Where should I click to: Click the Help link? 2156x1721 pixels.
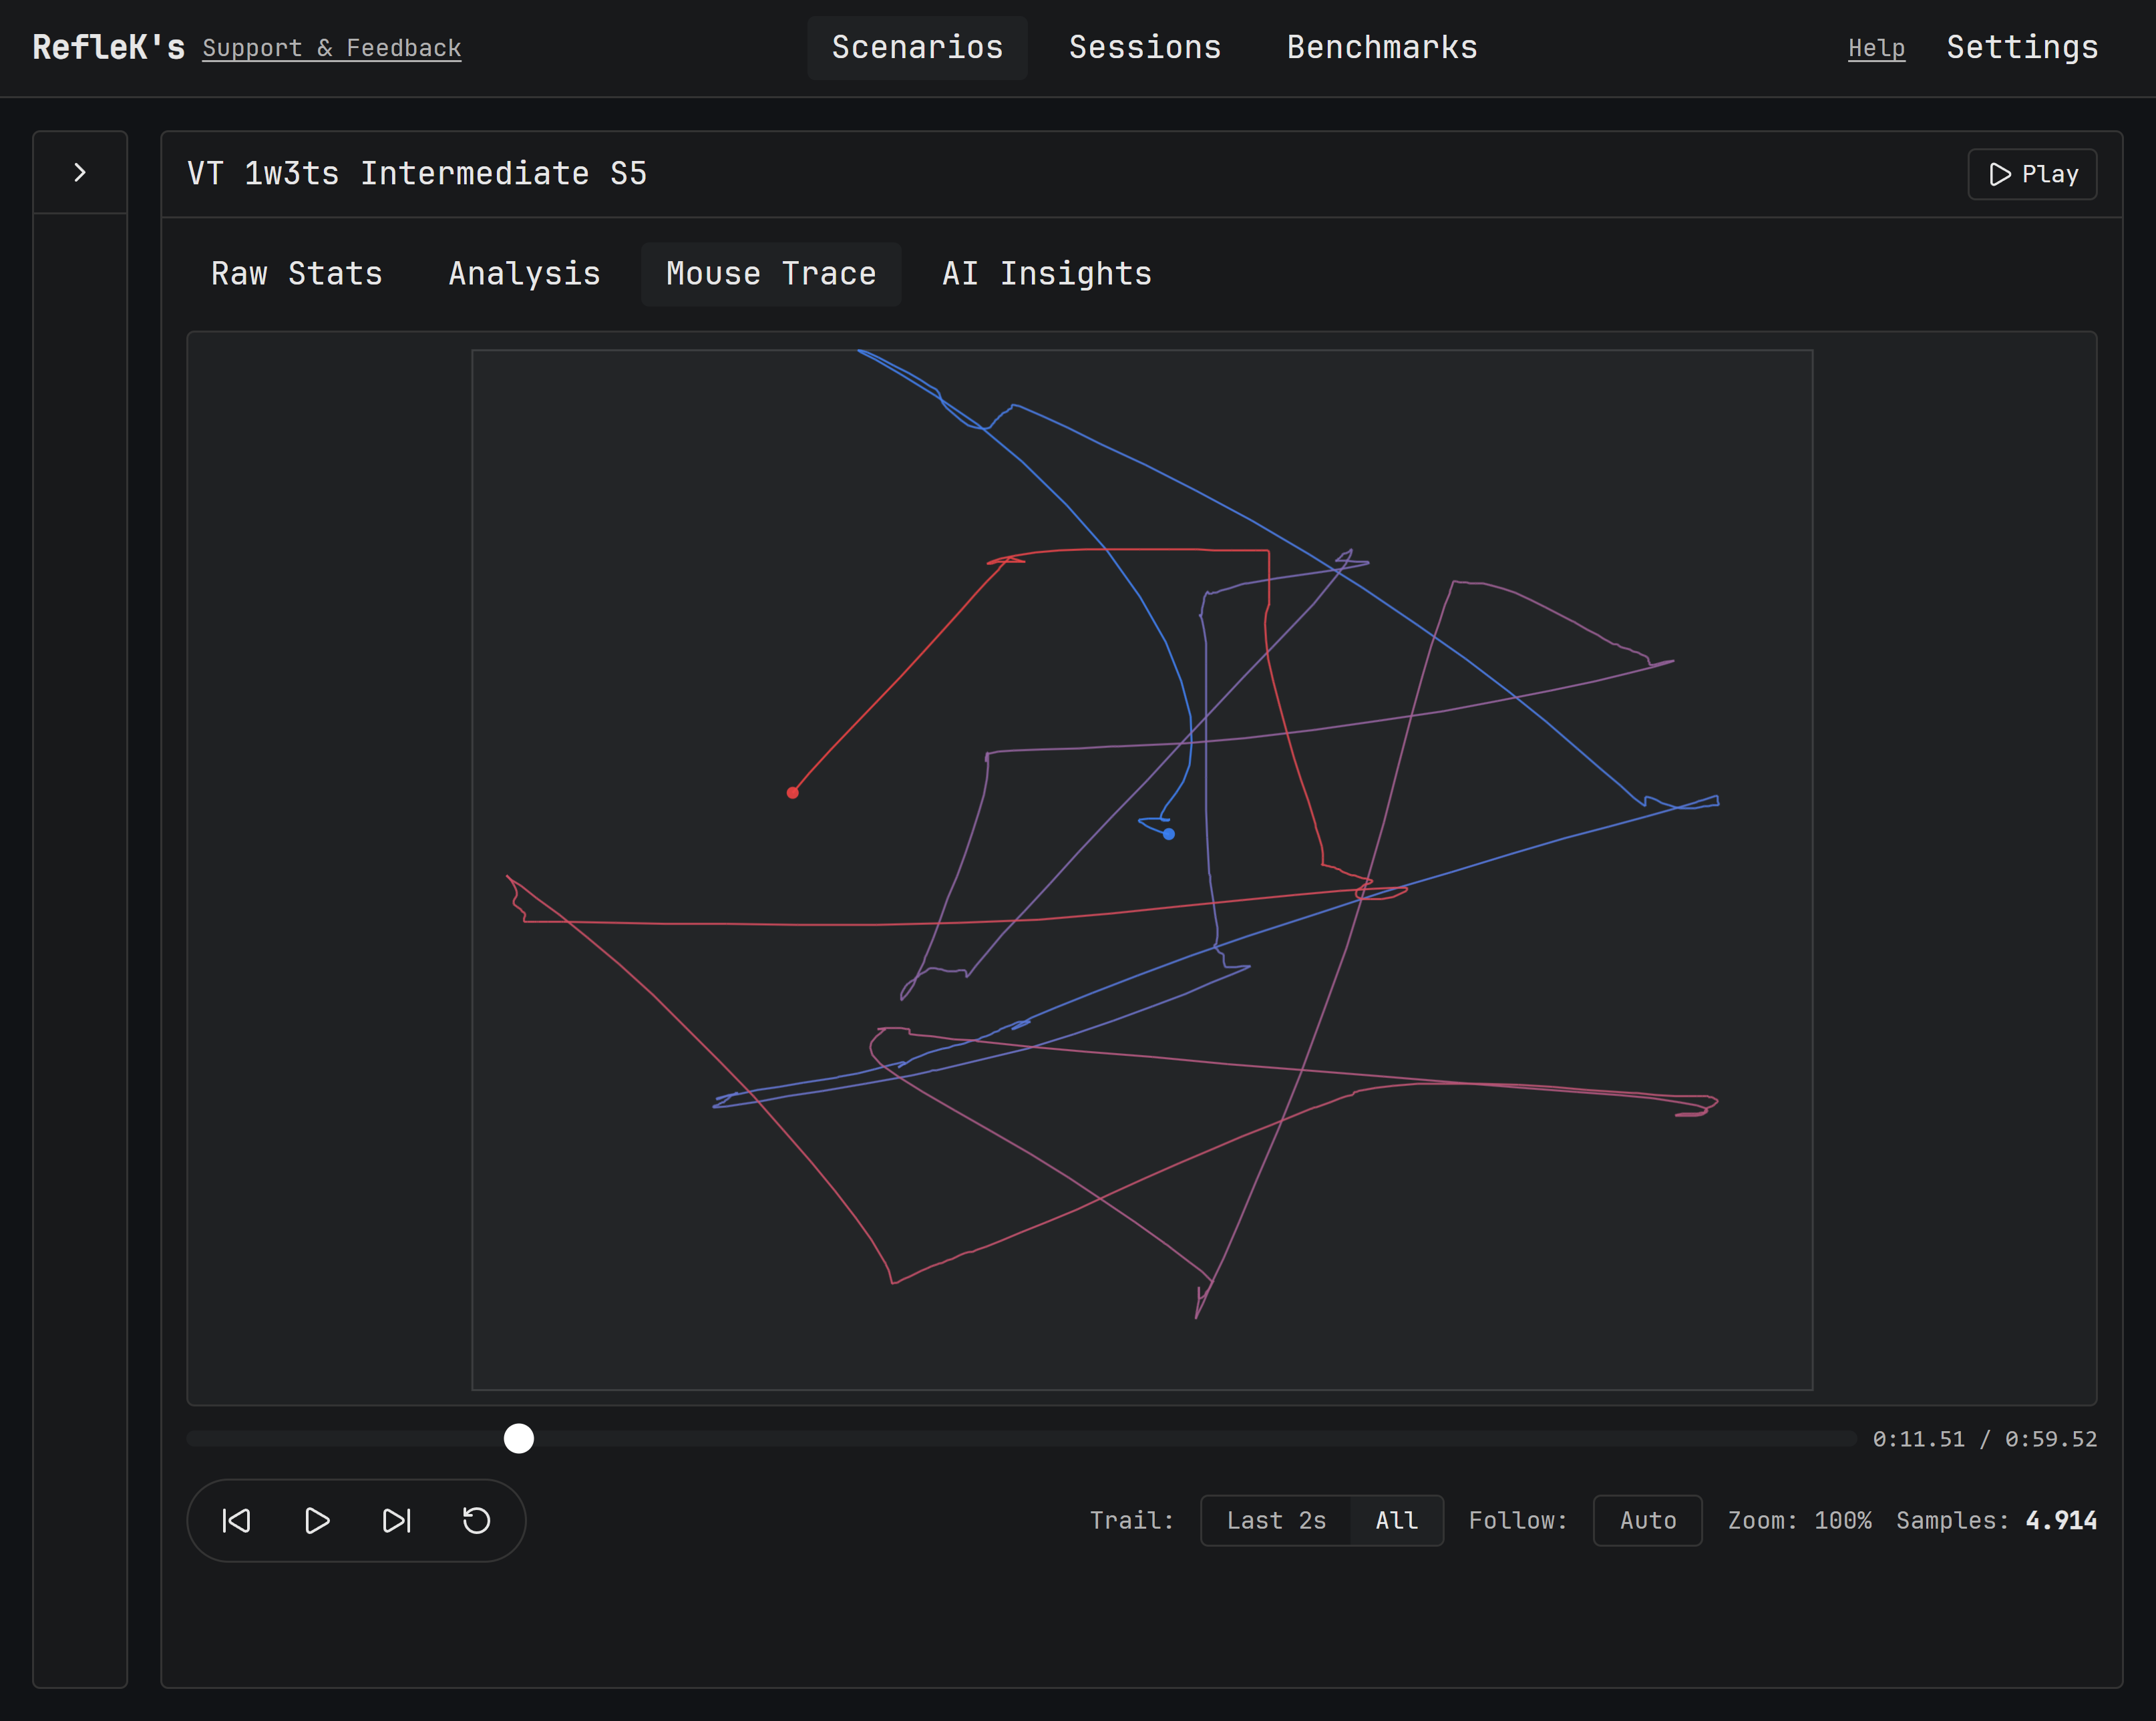pos(1876,48)
